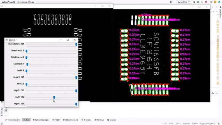222x125 pixels.
Task: Open the Structure side panel
Action: (x=2, y=111)
